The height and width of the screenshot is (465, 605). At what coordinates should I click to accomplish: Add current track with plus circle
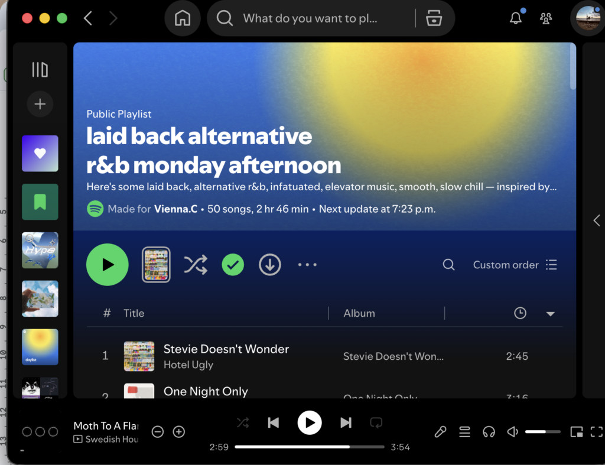[178, 431]
